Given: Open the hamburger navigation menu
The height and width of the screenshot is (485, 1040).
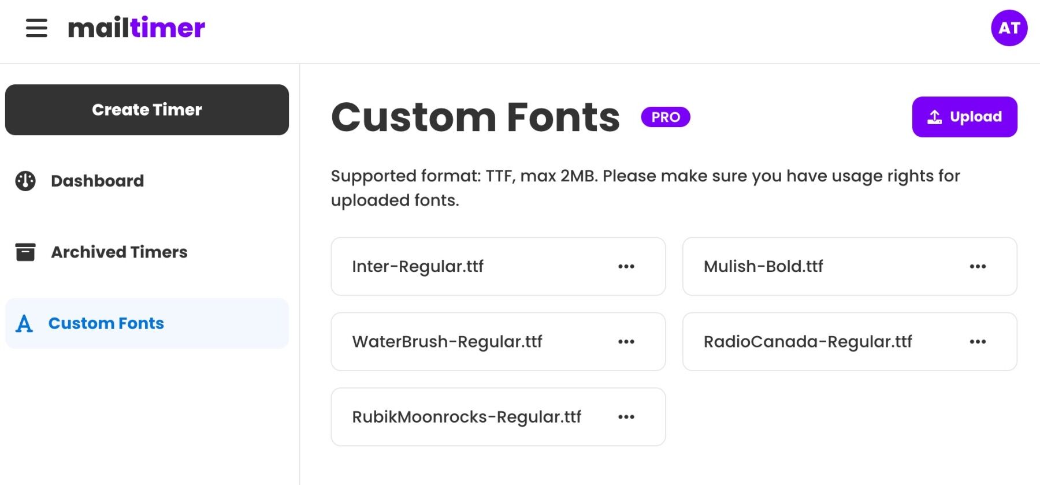Looking at the screenshot, I should tap(36, 28).
